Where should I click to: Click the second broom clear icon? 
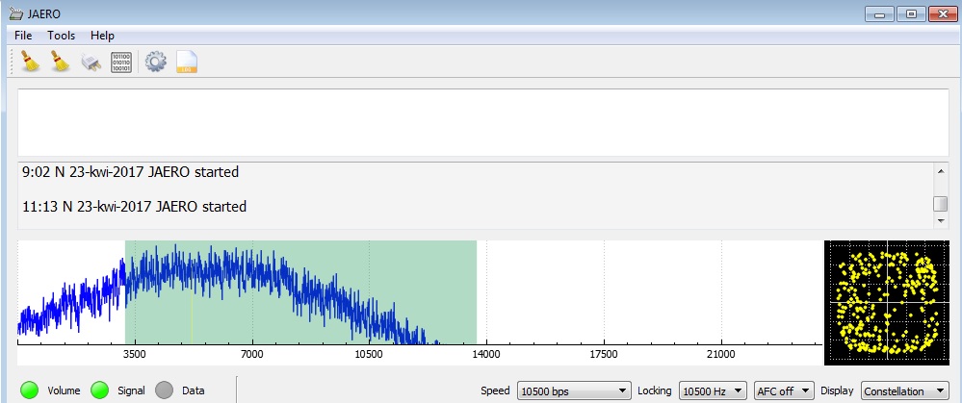click(x=60, y=62)
